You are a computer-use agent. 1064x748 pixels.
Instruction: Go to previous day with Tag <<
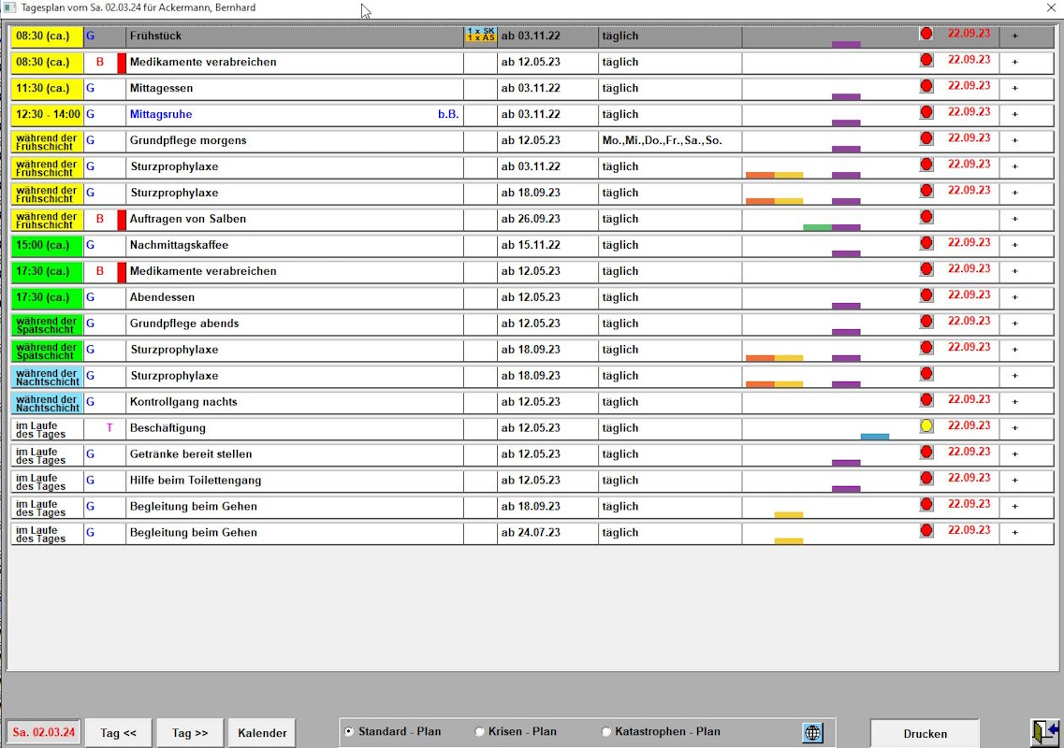pos(118,733)
